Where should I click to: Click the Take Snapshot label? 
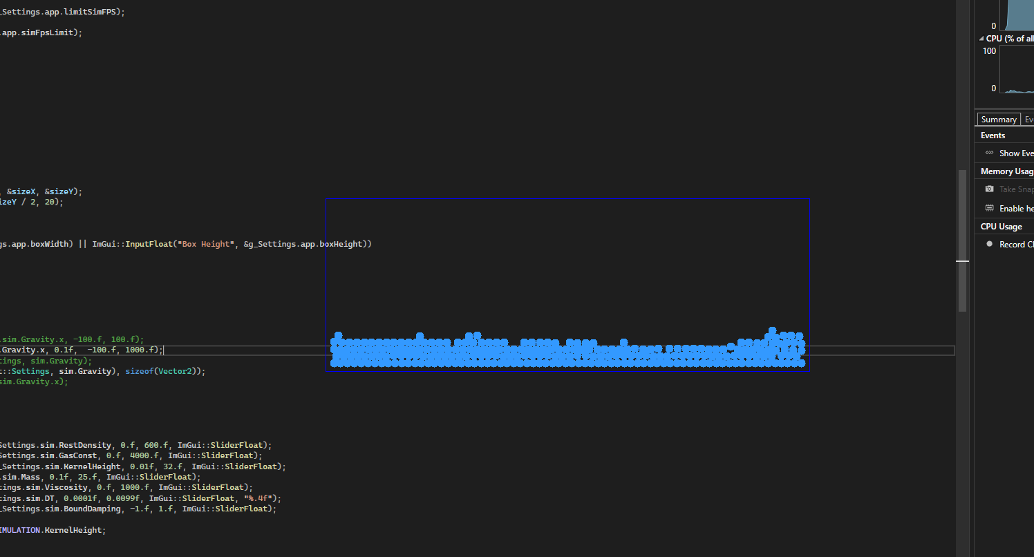(x=1016, y=189)
